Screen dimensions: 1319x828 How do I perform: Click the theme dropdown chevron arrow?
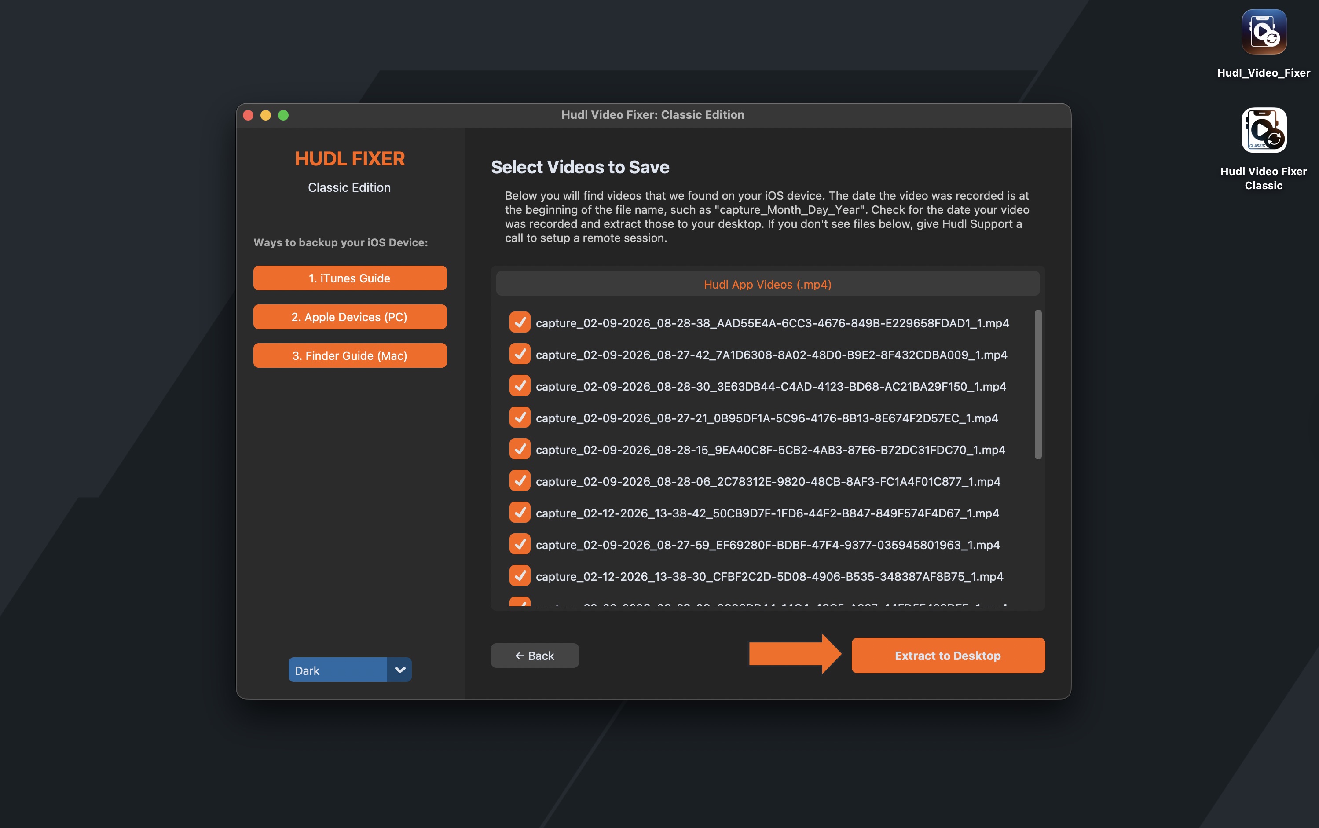(x=399, y=670)
